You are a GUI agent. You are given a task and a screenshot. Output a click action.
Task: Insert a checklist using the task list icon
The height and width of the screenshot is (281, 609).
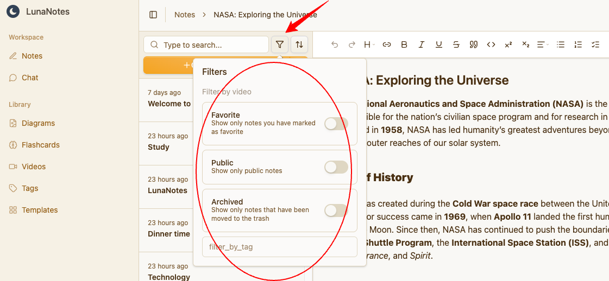point(595,44)
